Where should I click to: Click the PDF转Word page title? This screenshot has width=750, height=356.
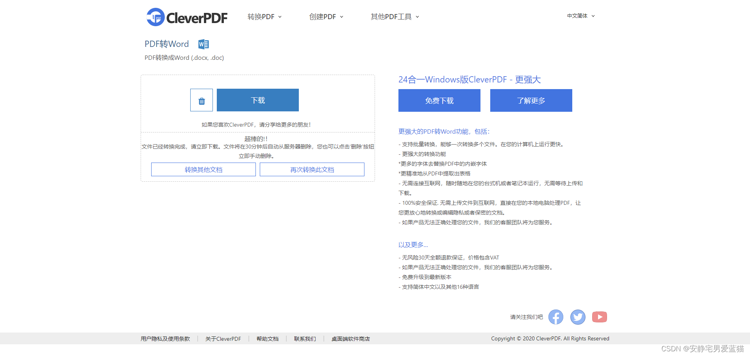[167, 44]
